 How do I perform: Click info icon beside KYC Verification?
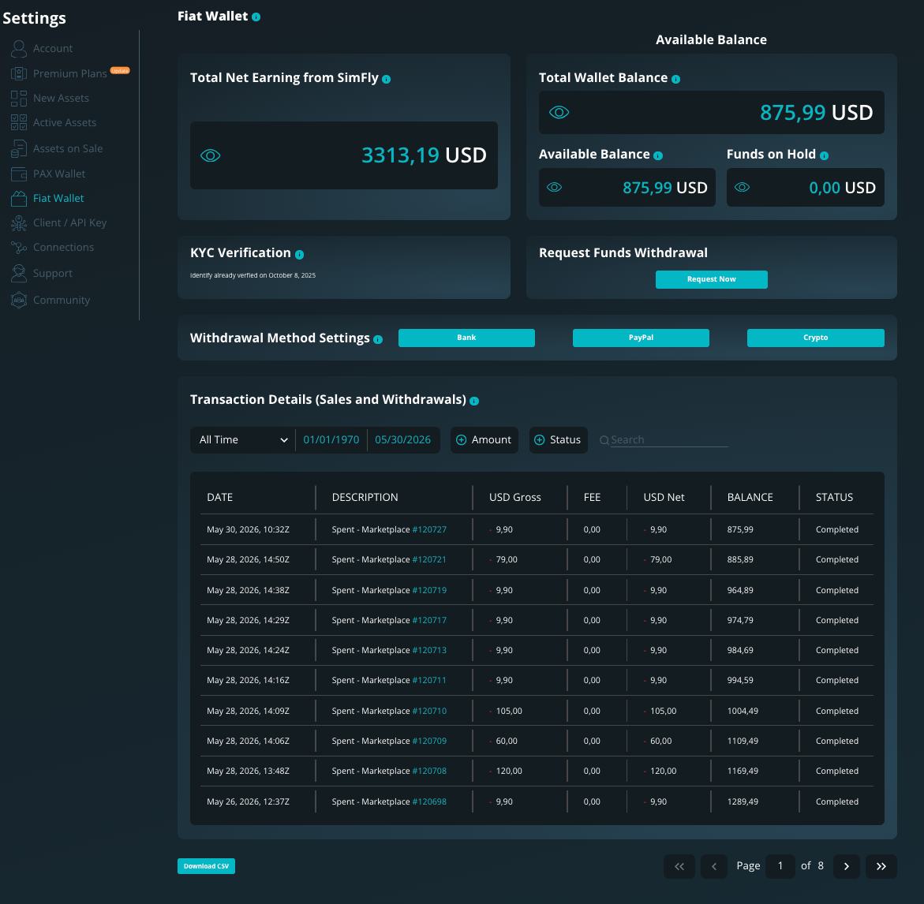[x=299, y=255]
